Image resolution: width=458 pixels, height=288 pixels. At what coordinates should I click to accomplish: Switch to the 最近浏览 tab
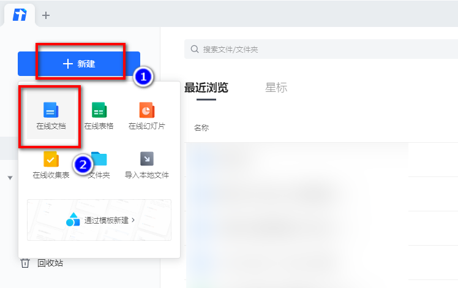click(206, 88)
